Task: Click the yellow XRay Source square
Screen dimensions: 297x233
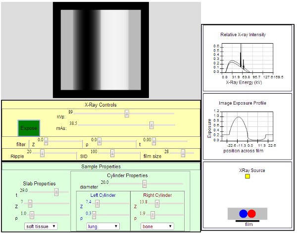Action: (247, 176)
